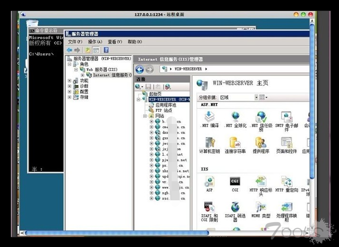
Task: Open the HTTP 响应标头 feature icon
Action: [x=261, y=186]
